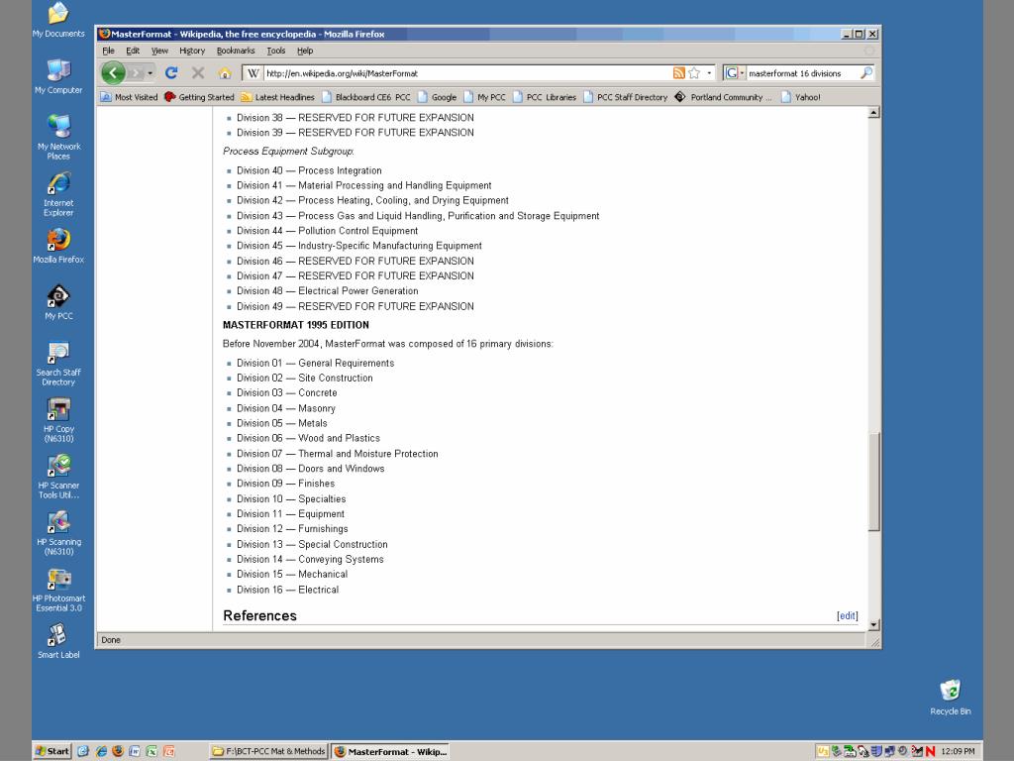Open the My Network Places desktop icon
This screenshot has height=761, width=1014.
pyautogui.click(x=58, y=137)
